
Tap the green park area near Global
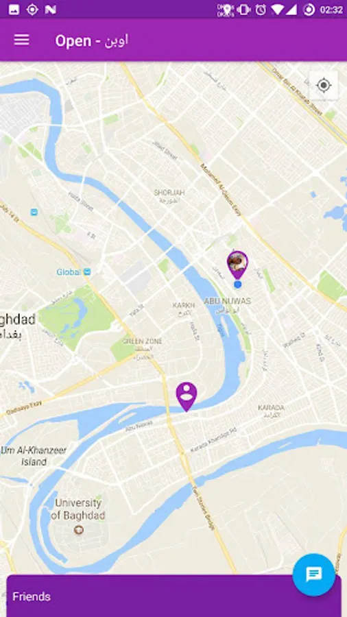point(77,317)
